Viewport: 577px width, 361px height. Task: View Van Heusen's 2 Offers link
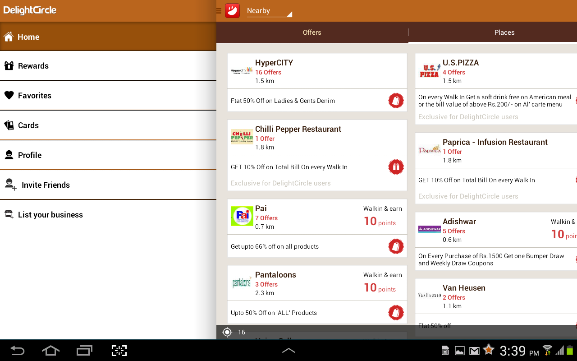[x=454, y=297]
